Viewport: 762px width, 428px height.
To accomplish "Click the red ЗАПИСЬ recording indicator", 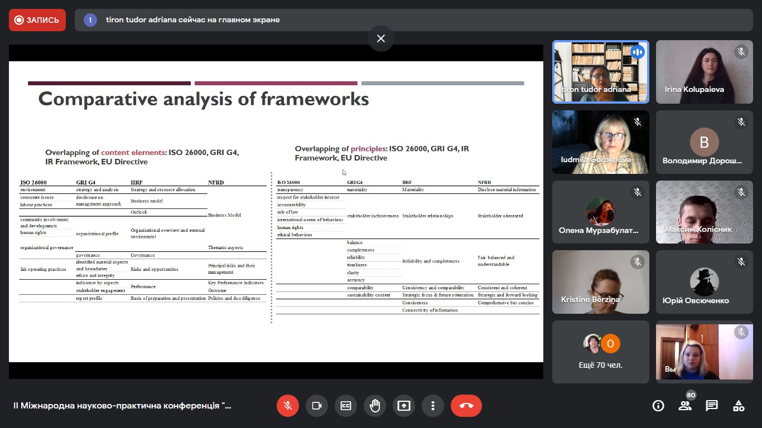I will coord(37,20).
